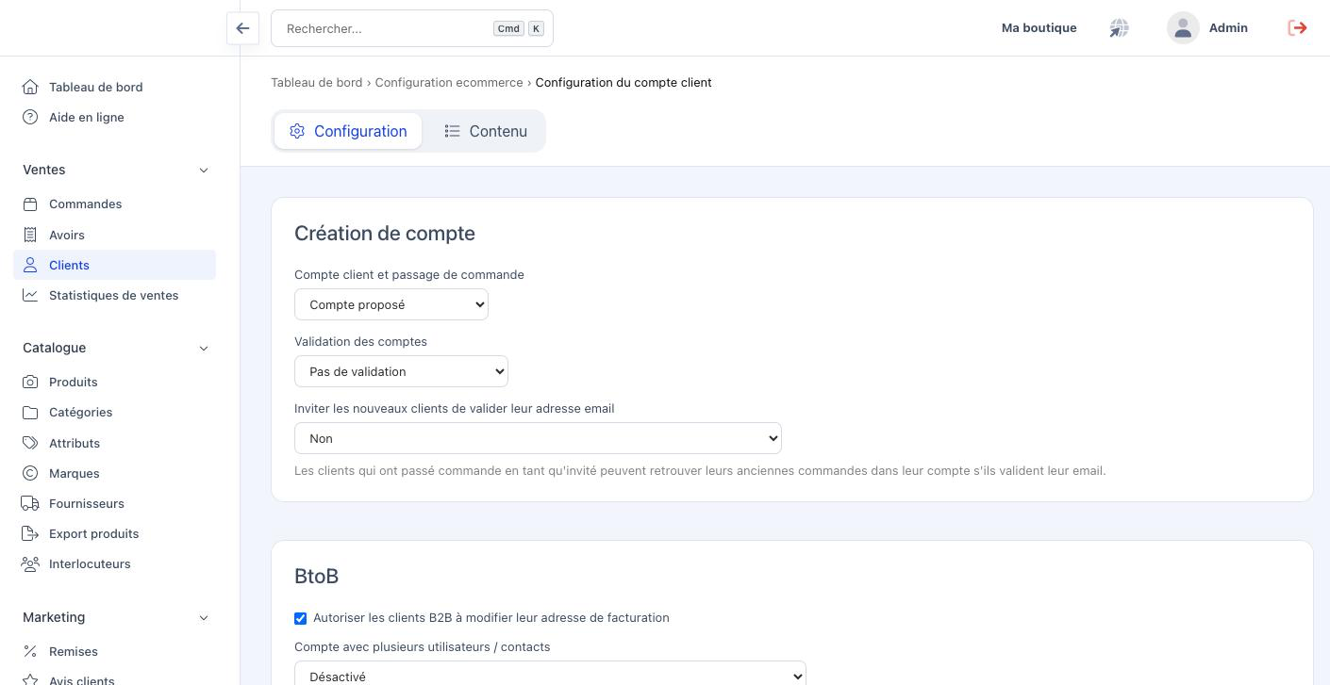Click the Interlocuteurs people icon
The width and height of the screenshot is (1330, 685).
coord(30,563)
